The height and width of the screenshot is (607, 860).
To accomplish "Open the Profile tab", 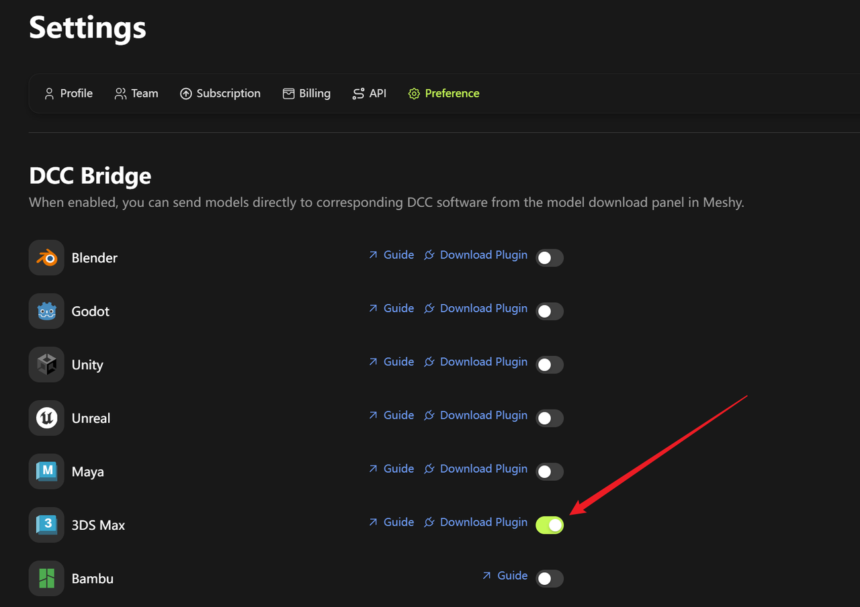I will point(69,93).
